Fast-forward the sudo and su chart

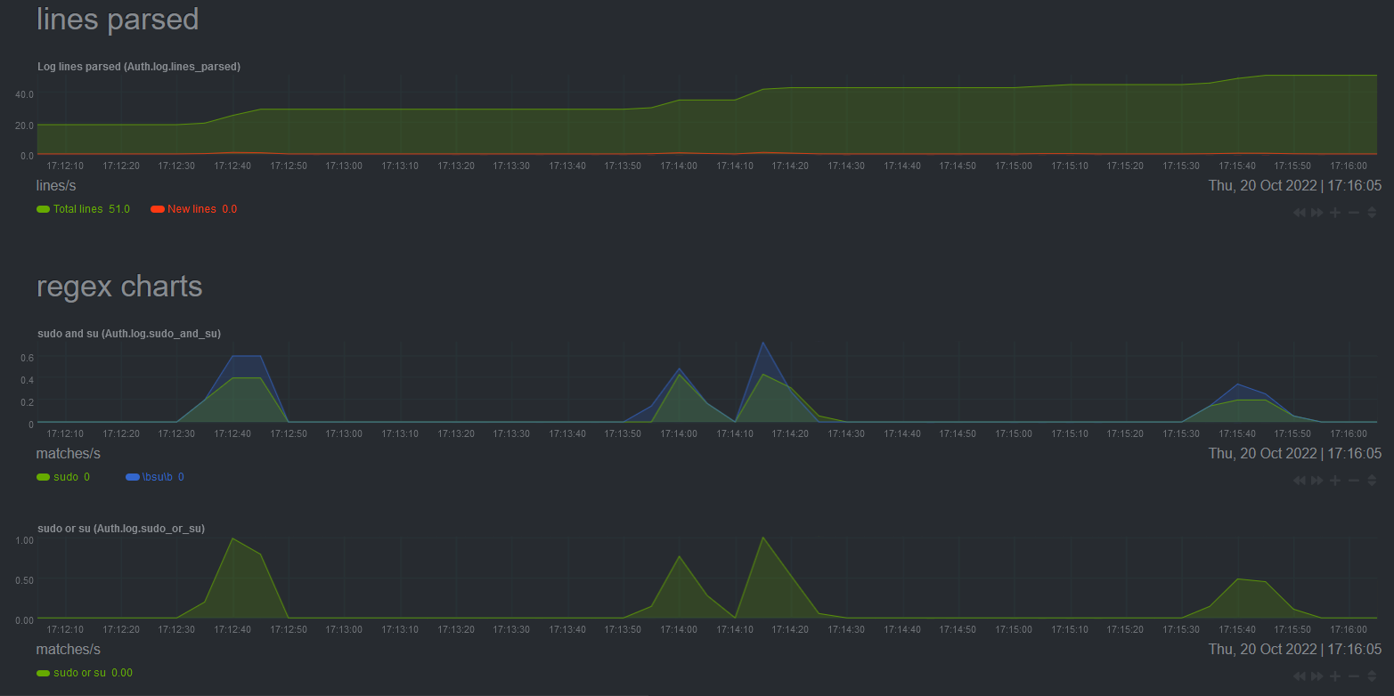(x=1317, y=481)
